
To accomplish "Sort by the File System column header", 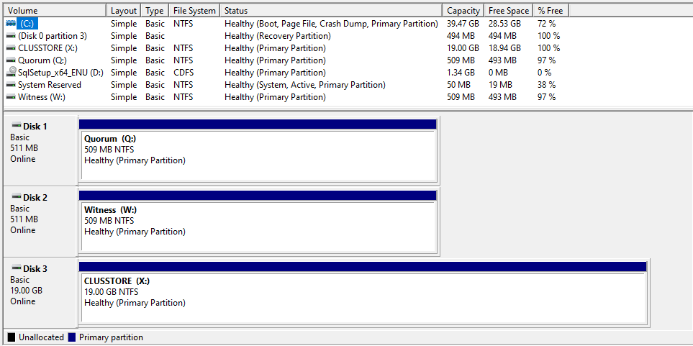I will click(194, 11).
